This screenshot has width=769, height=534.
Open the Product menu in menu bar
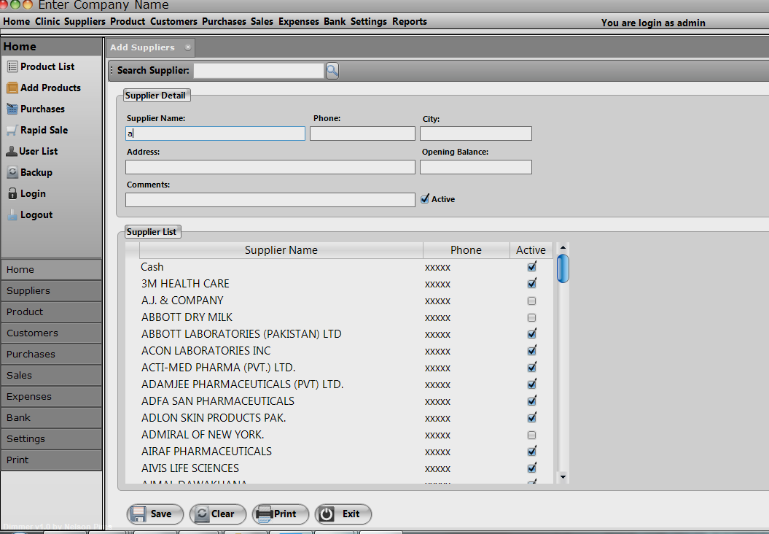[x=128, y=22]
